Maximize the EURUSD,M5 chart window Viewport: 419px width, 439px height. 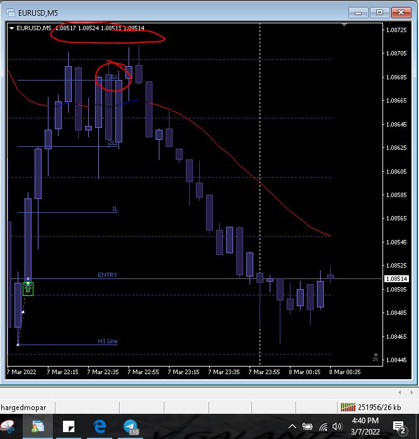click(x=379, y=13)
